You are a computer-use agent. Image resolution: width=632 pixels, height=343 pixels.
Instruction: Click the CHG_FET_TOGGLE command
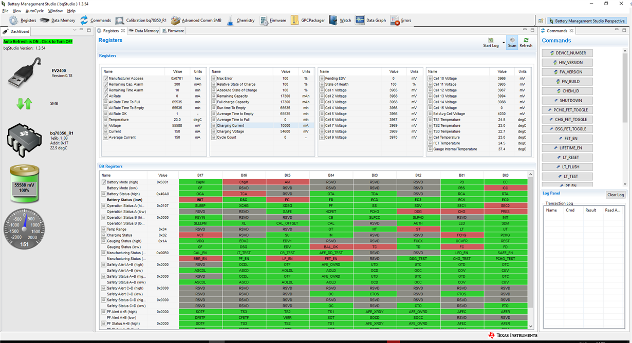pyautogui.click(x=567, y=120)
